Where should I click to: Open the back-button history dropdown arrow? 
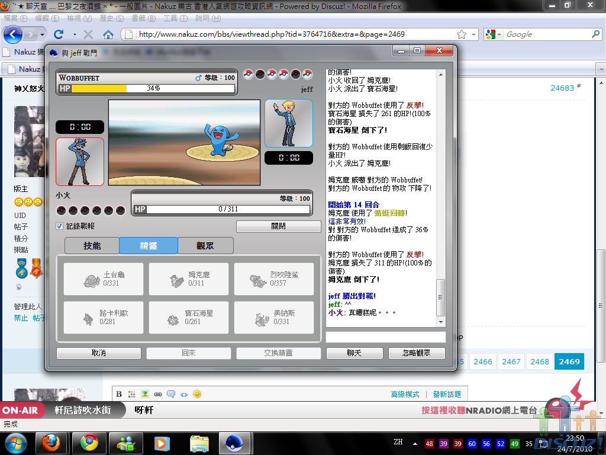point(43,34)
